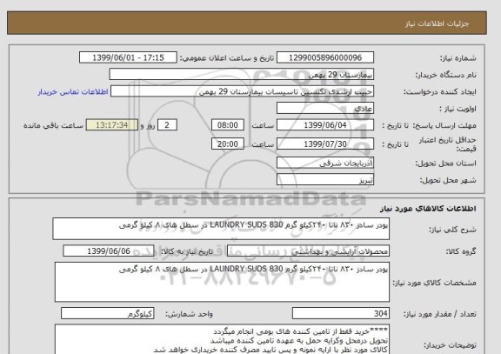Image resolution: width=501 pixels, height=354 pixels.
Task: Select the goods group field
Action: pyautogui.click(x=308, y=251)
